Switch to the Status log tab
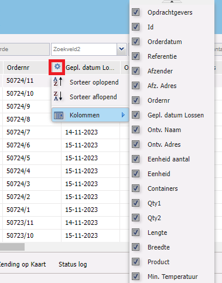The width and height of the screenshot is (222, 283). pos(73,264)
